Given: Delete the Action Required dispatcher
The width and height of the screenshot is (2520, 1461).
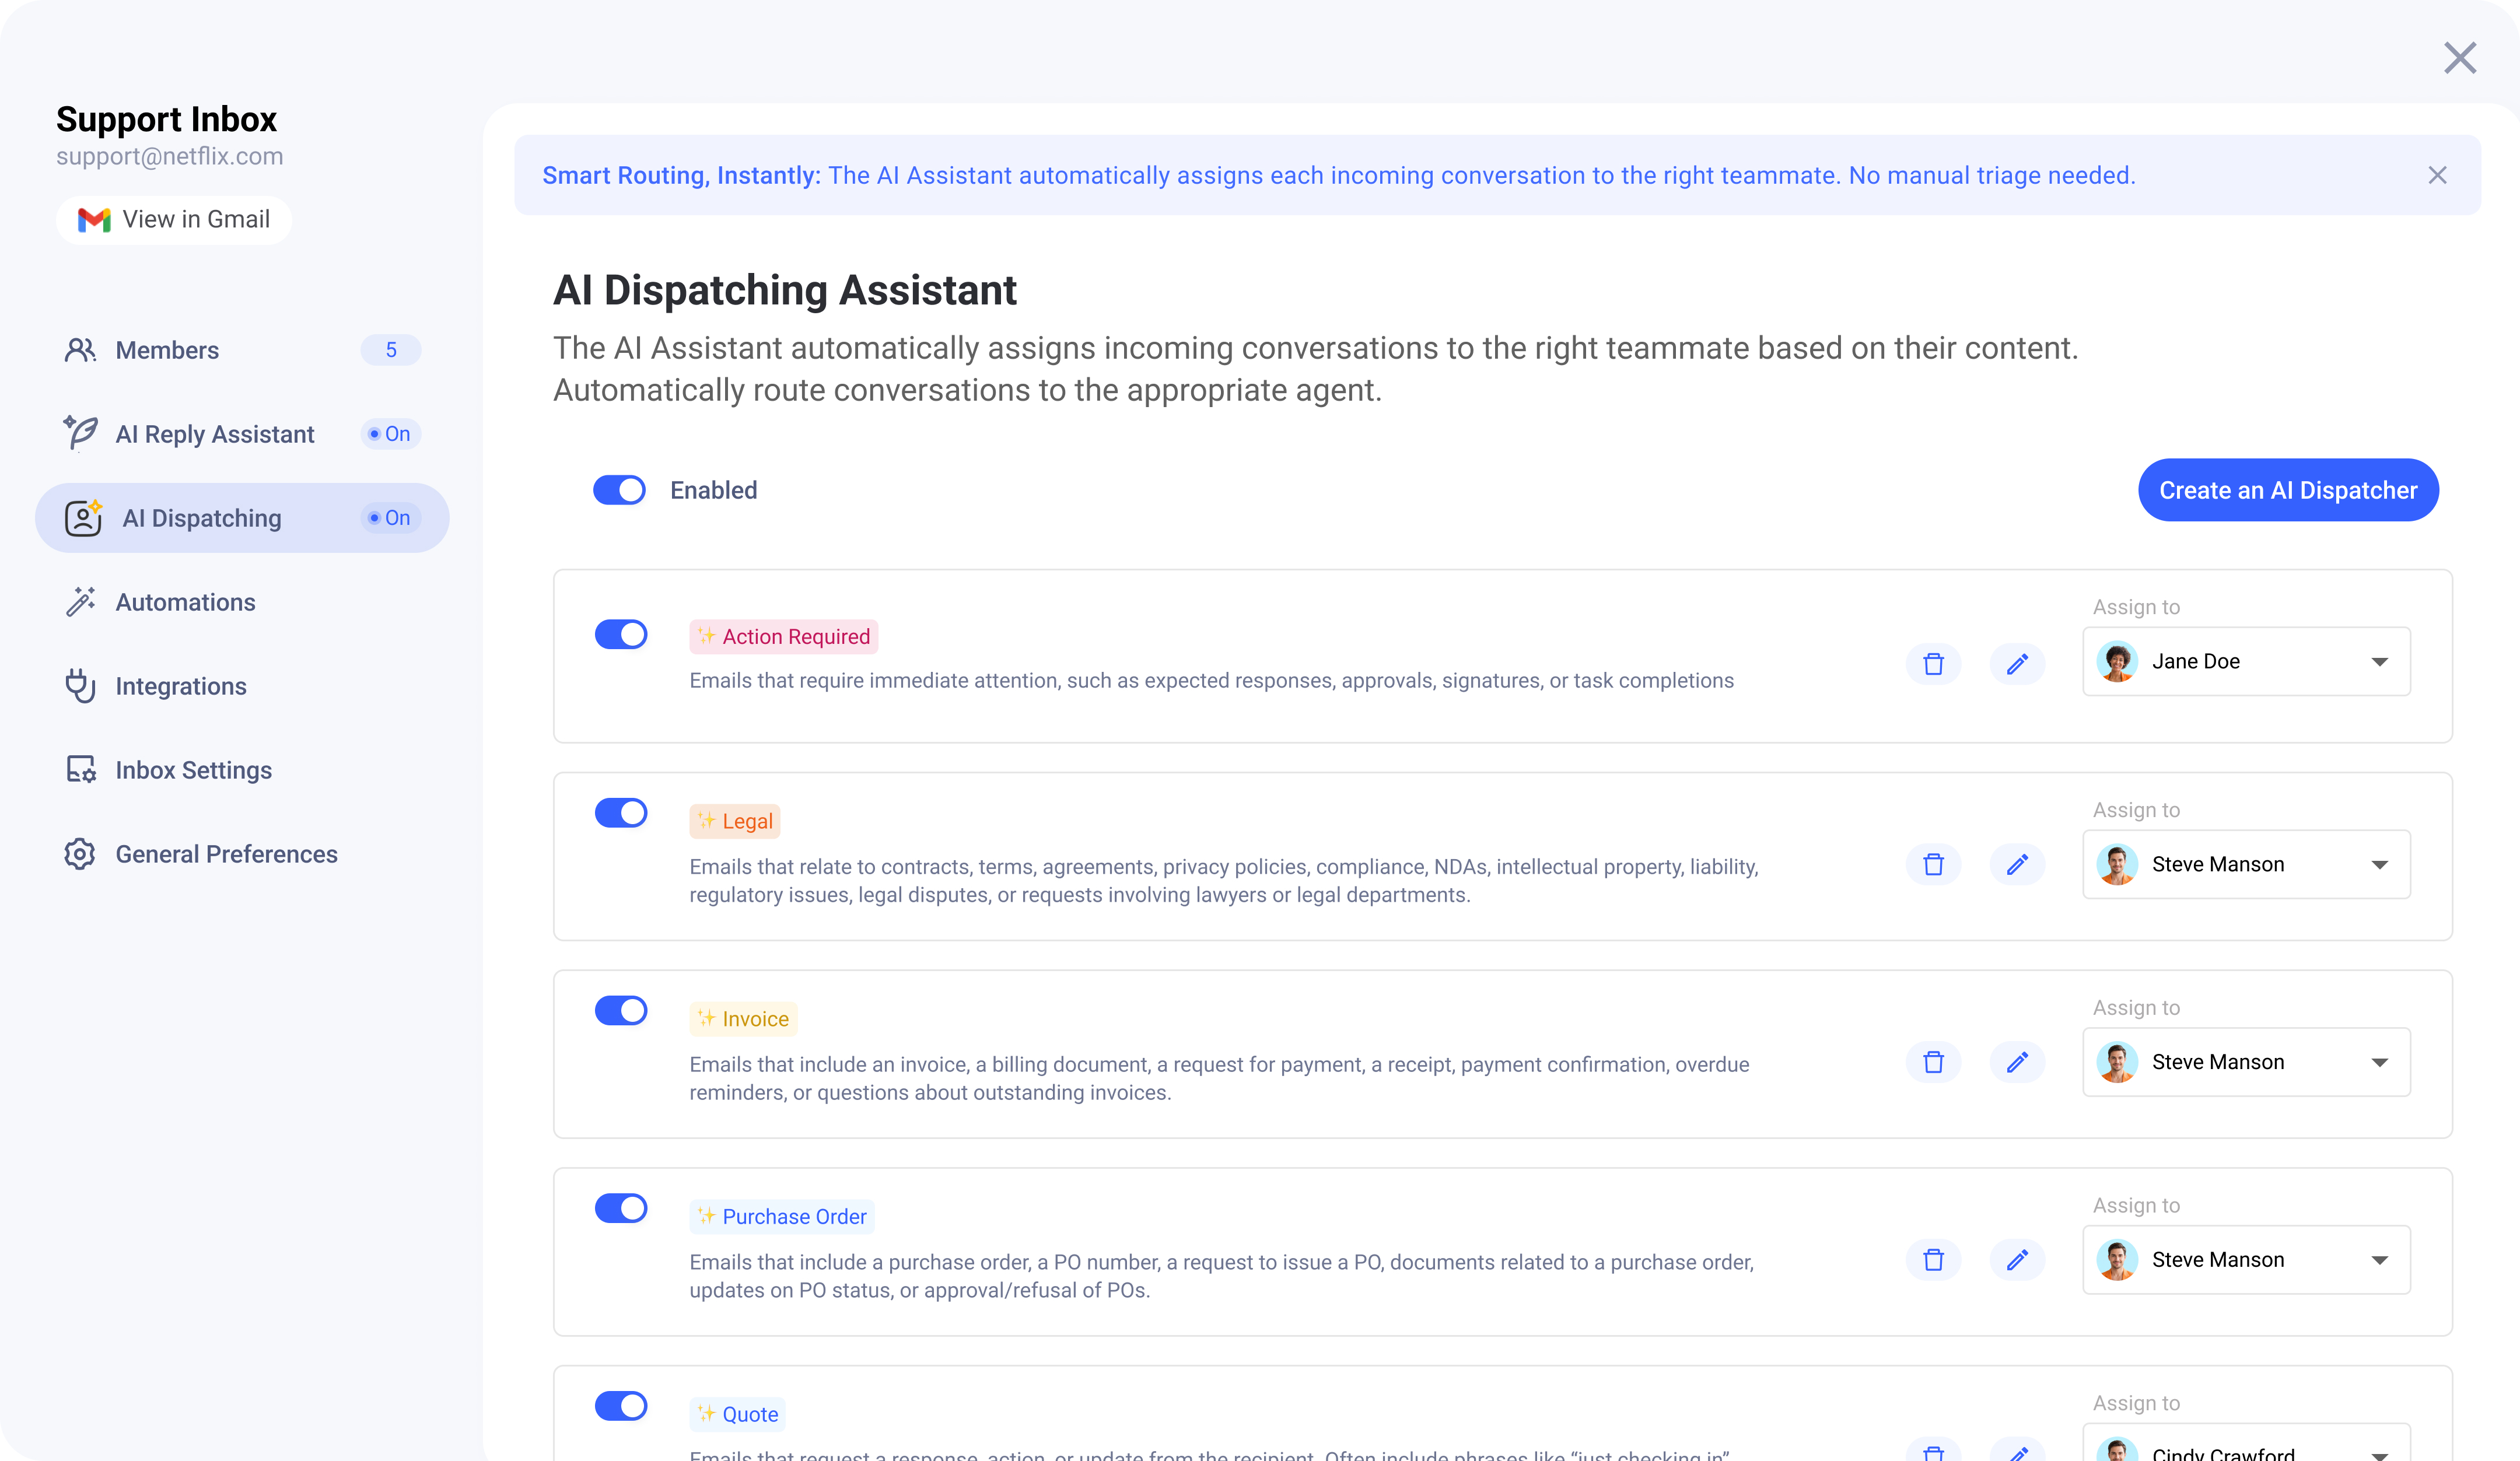Looking at the screenshot, I should [1933, 664].
